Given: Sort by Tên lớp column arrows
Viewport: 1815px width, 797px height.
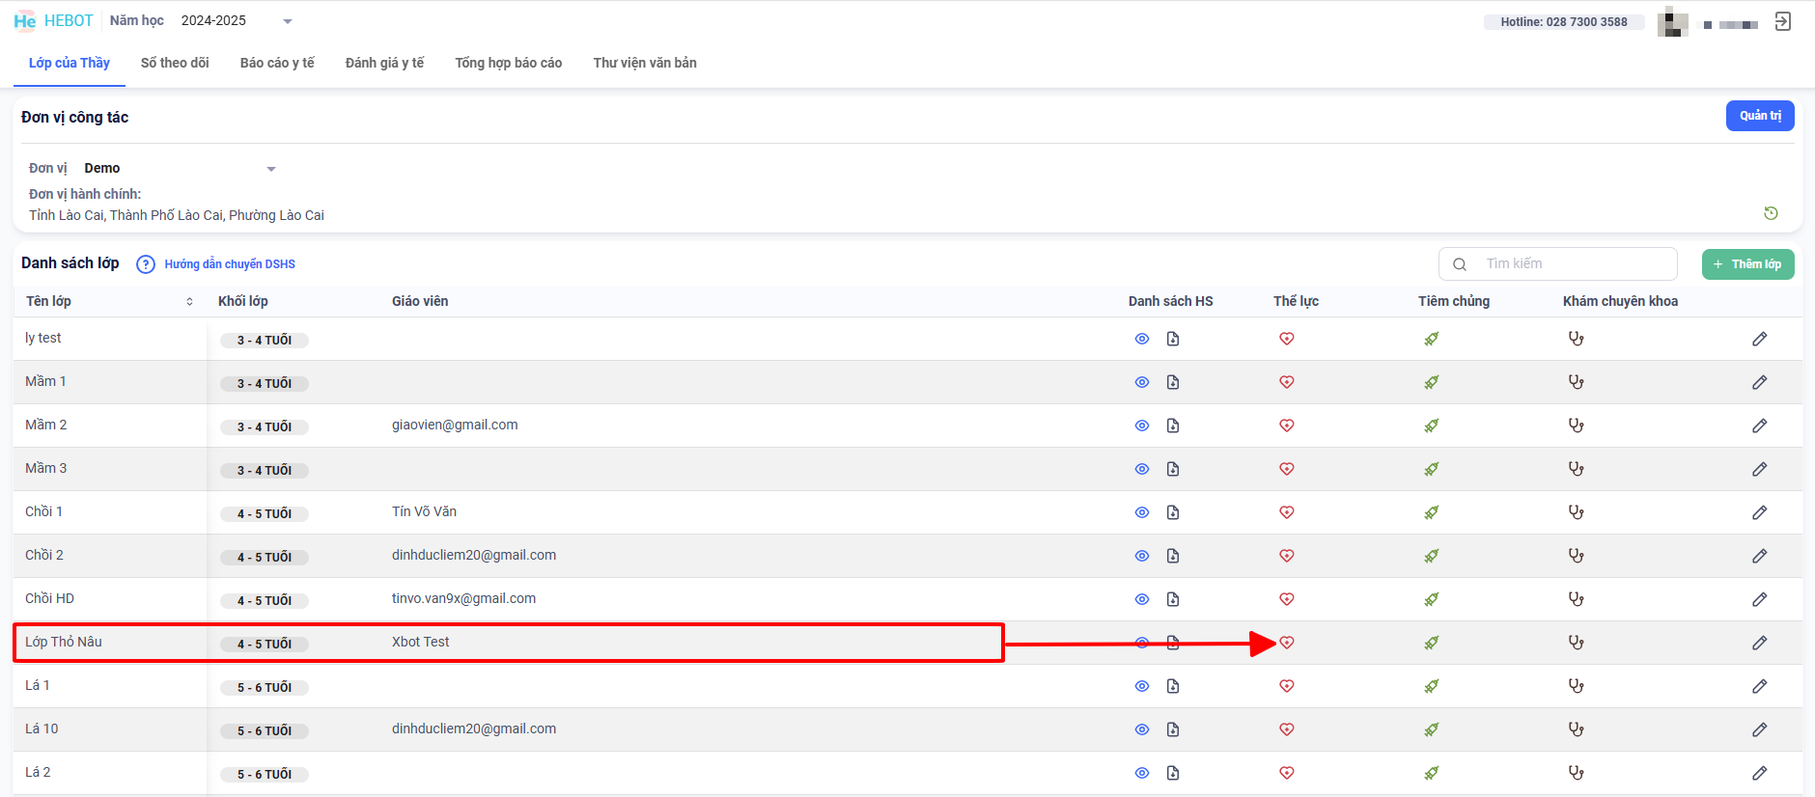Looking at the screenshot, I should coord(189,302).
